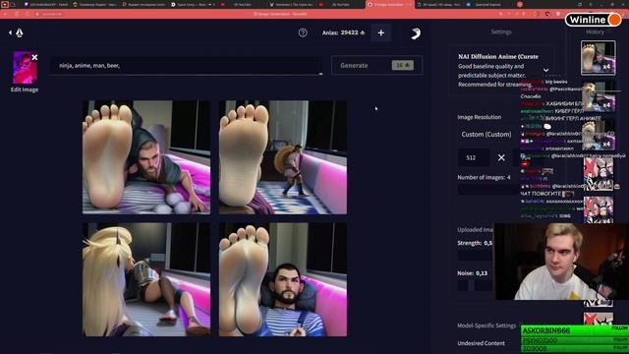Select the first history thumbnail
The width and height of the screenshot is (629, 354).
point(598,58)
